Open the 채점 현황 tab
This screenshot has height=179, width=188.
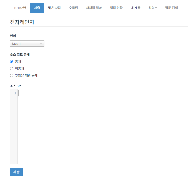click(x=116, y=8)
